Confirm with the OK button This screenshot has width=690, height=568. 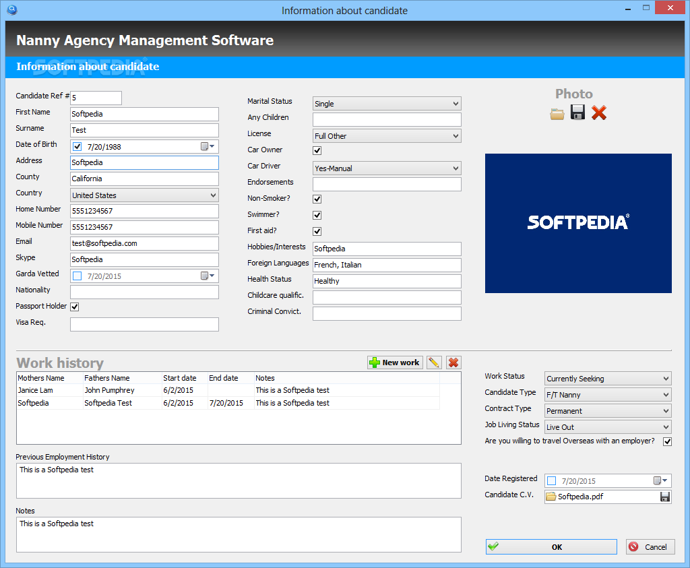[x=551, y=547]
